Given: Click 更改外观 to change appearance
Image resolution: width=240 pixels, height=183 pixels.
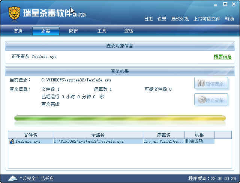Looking at the screenshot, I should 180,19.
